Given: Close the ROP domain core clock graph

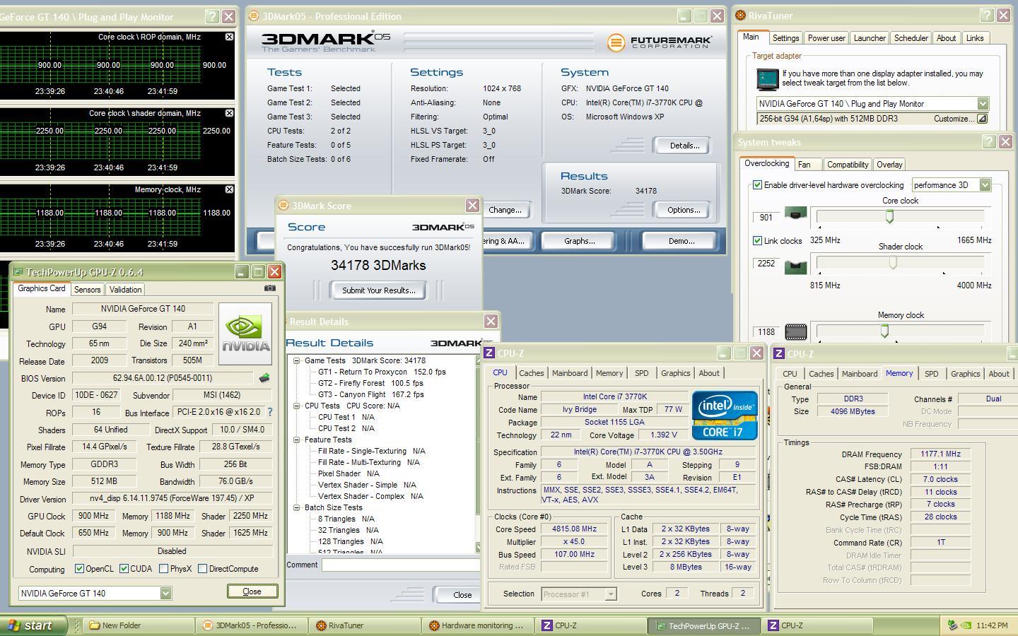Looking at the screenshot, I should pos(229,37).
